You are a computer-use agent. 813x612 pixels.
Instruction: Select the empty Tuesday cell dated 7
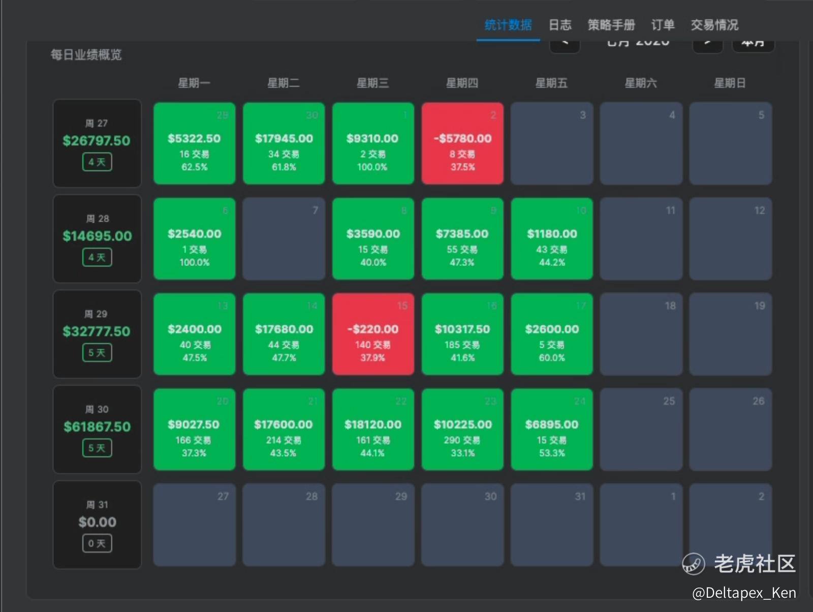pyautogui.click(x=284, y=239)
